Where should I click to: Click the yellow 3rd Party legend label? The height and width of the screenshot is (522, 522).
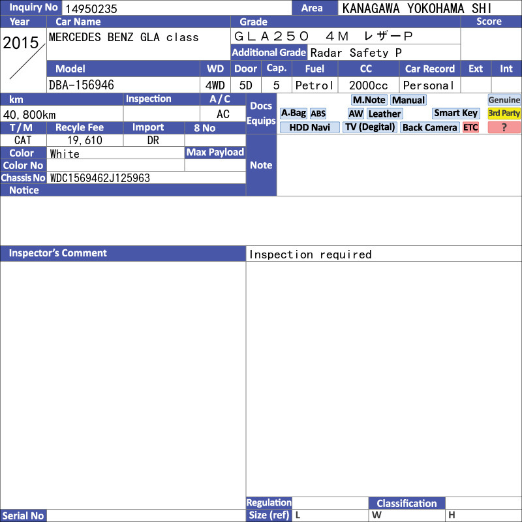pos(504,114)
